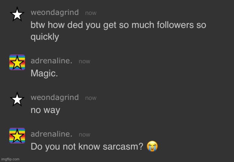Select the weondagrind username above "no way"

point(54,97)
